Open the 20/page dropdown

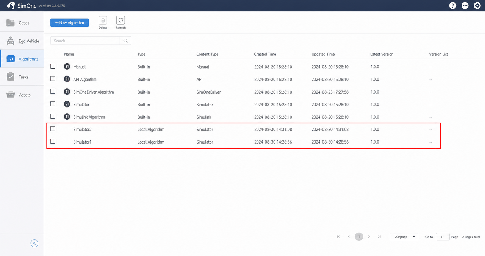(x=404, y=237)
